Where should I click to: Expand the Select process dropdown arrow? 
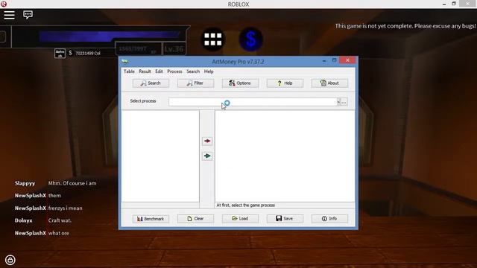[338, 102]
